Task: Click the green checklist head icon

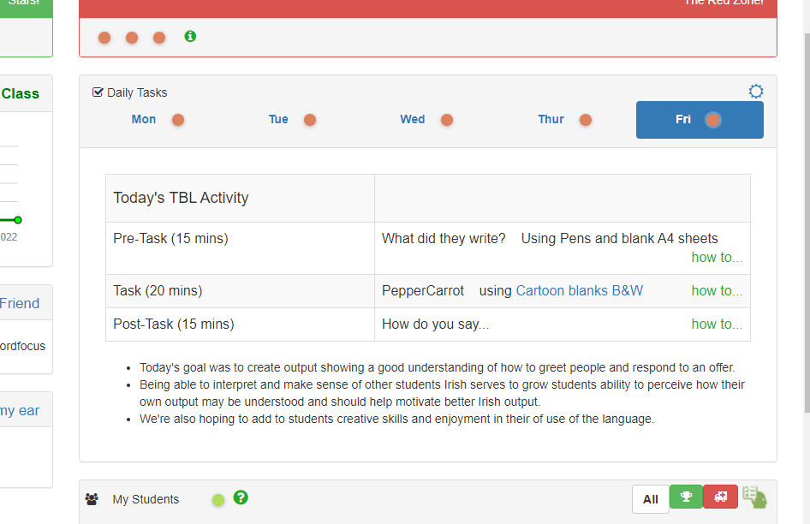Action: point(754,497)
